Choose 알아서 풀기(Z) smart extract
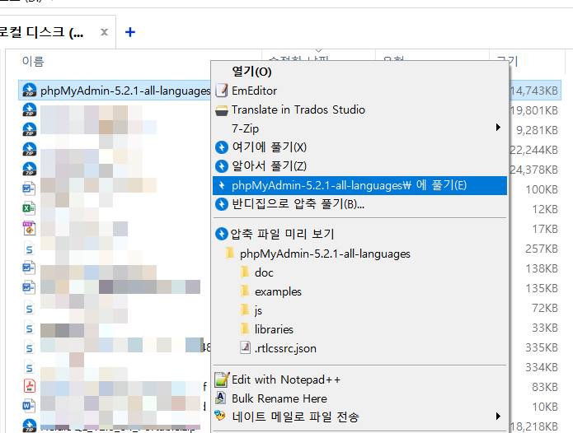The width and height of the screenshot is (573, 433). [x=359, y=166]
